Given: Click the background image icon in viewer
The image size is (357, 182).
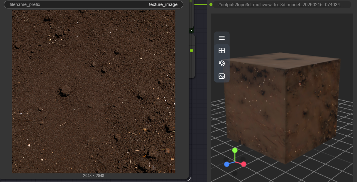Looking at the screenshot, I should click(222, 76).
